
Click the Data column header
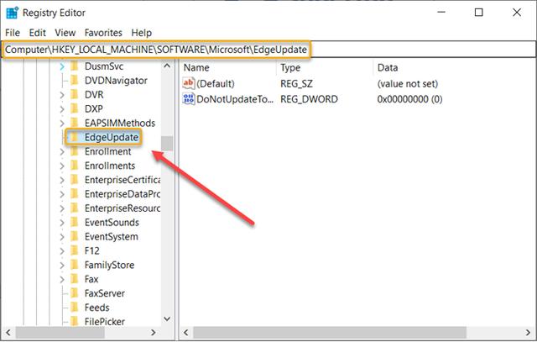(x=388, y=67)
